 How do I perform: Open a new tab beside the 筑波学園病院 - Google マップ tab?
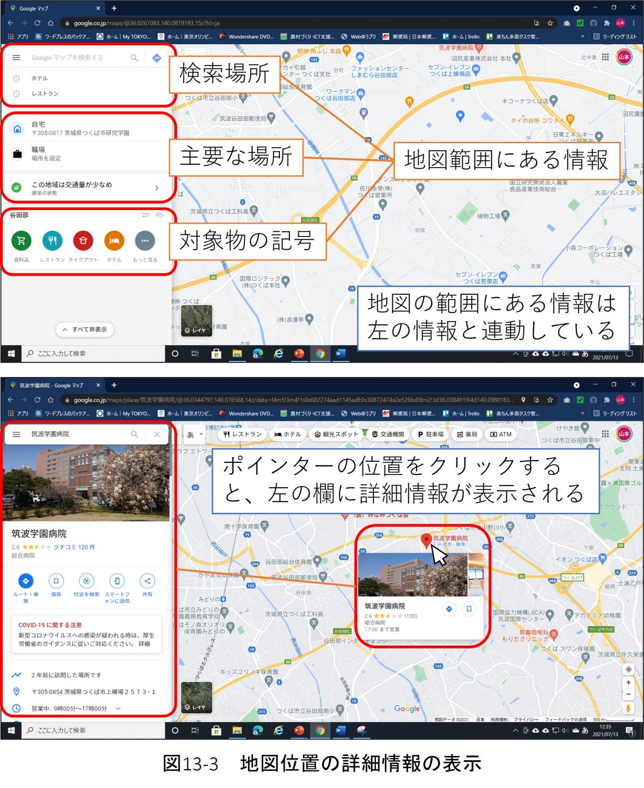(114, 385)
